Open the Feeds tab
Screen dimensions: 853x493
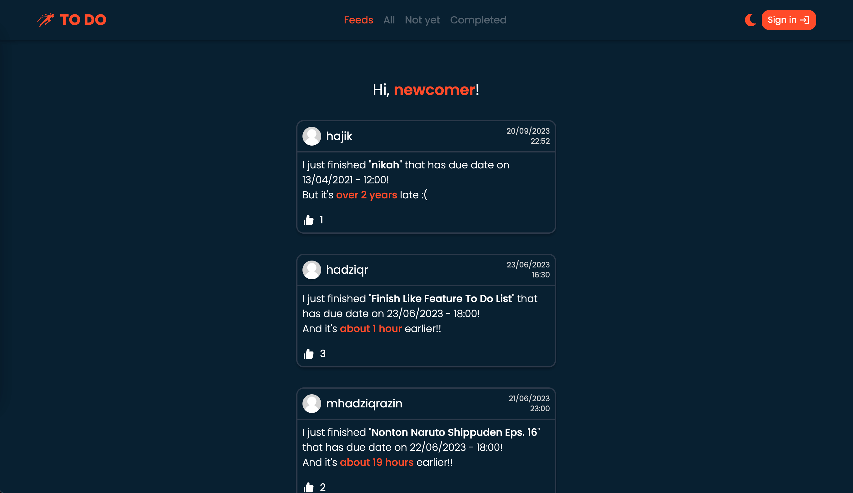pyautogui.click(x=358, y=20)
